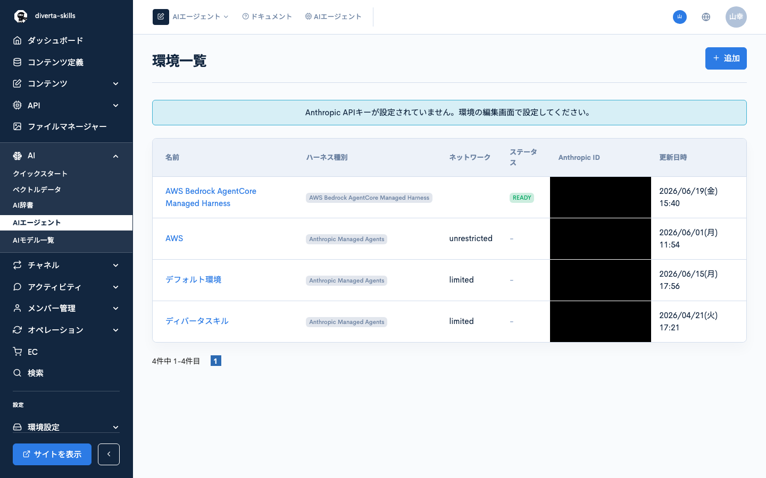Click the Anthropic APIキー warning banner
This screenshot has height=478, width=766.
(449, 113)
